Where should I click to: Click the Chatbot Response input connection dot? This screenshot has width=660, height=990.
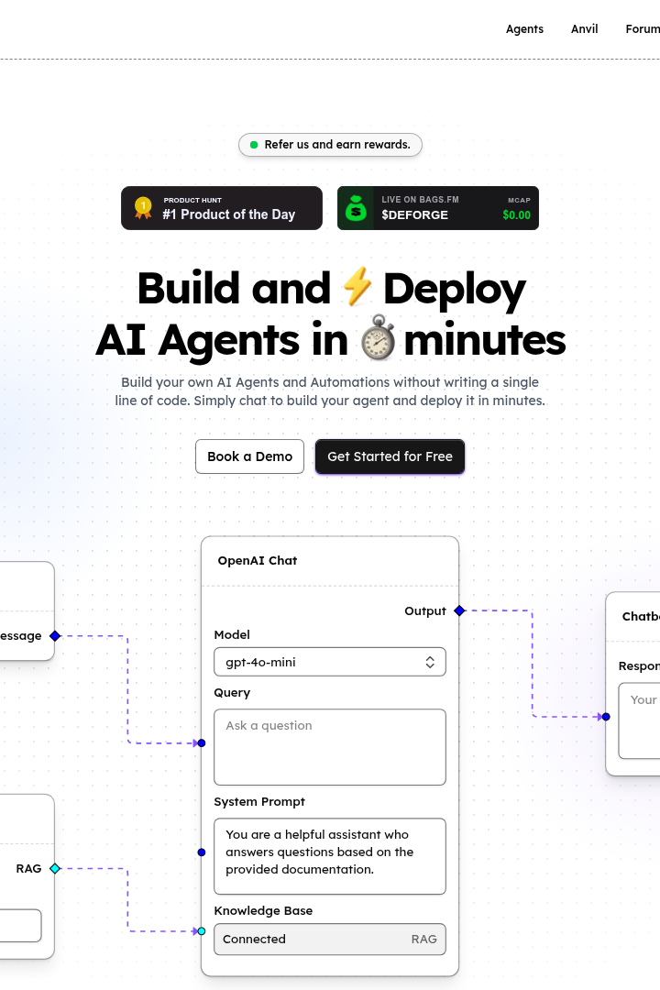pos(606,717)
